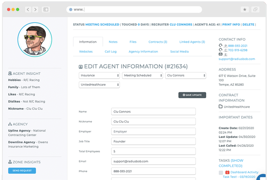The height and width of the screenshot is (180, 268).
Task: Bookmark page with the star icon
Action: (245, 10)
